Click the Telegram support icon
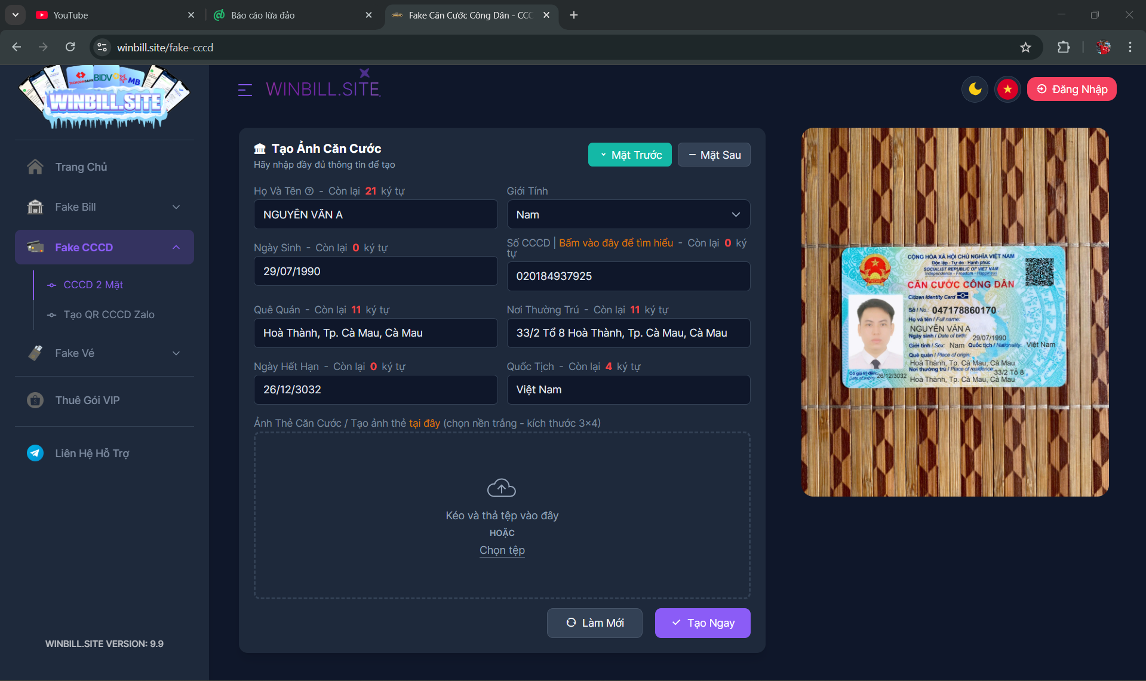The height and width of the screenshot is (681, 1146). (x=35, y=453)
